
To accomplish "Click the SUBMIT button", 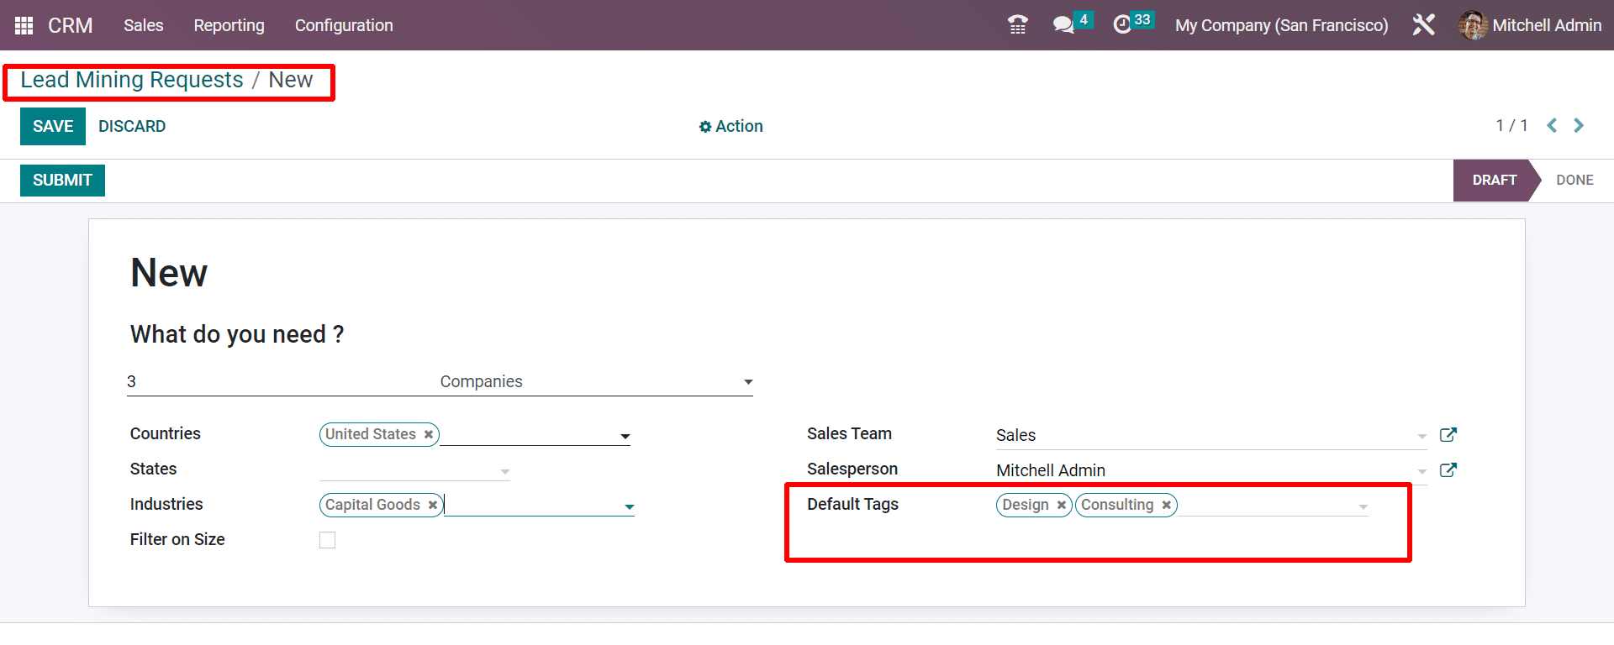I will (x=62, y=180).
